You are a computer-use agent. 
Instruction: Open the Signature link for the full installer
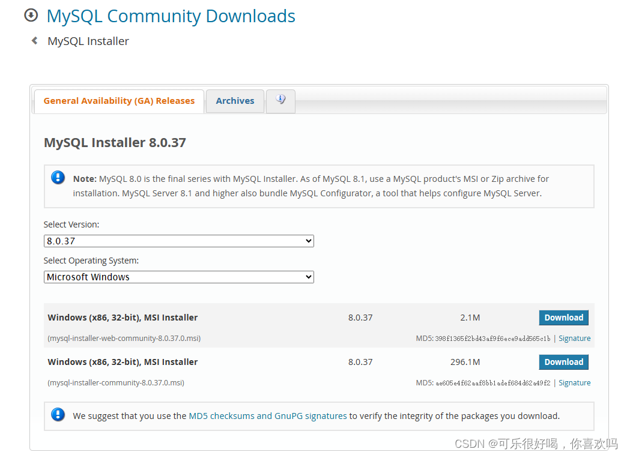[x=574, y=382]
